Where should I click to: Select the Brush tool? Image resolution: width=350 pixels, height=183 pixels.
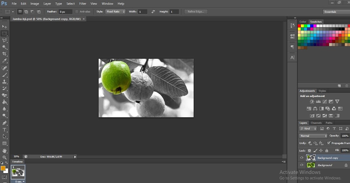tap(4, 74)
